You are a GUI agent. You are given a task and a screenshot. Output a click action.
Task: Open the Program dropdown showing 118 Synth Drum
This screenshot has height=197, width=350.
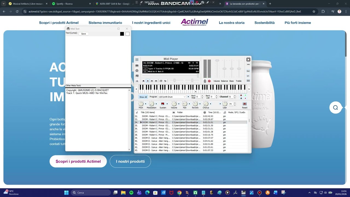172,97
